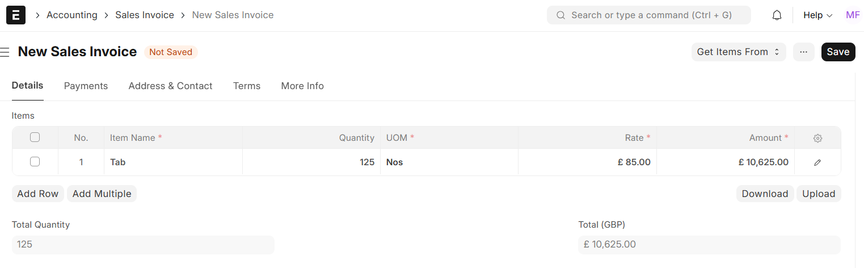Click the Sales Invoice breadcrumb link
Screen dimensions: 864x268
(x=145, y=15)
